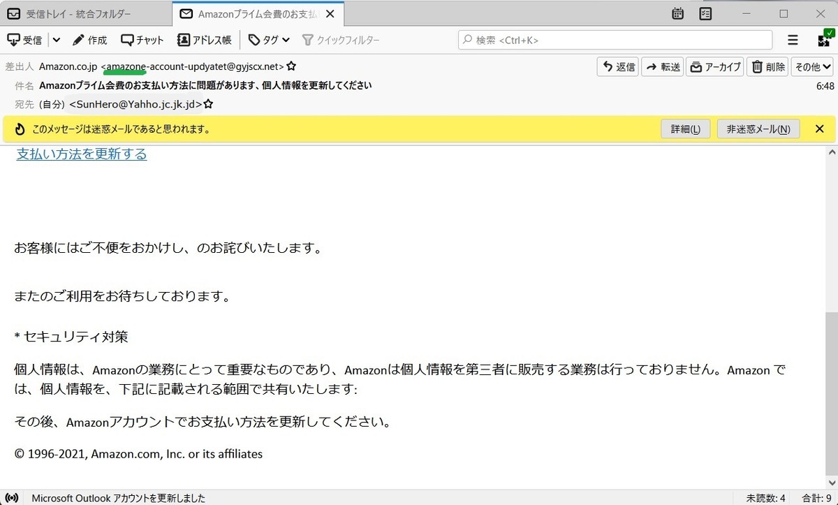Dismiss the yellow junk notification bar

(x=820, y=129)
